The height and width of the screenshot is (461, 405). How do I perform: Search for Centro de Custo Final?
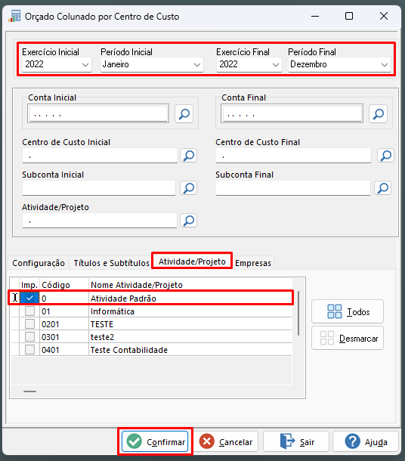(385, 155)
